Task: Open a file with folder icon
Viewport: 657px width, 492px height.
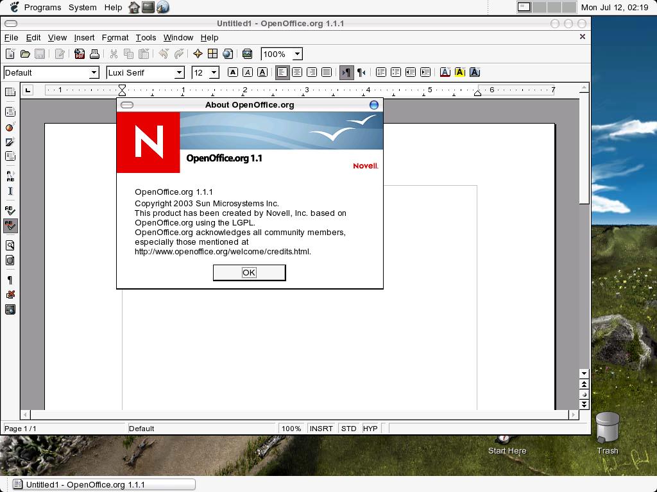Action: [25, 54]
